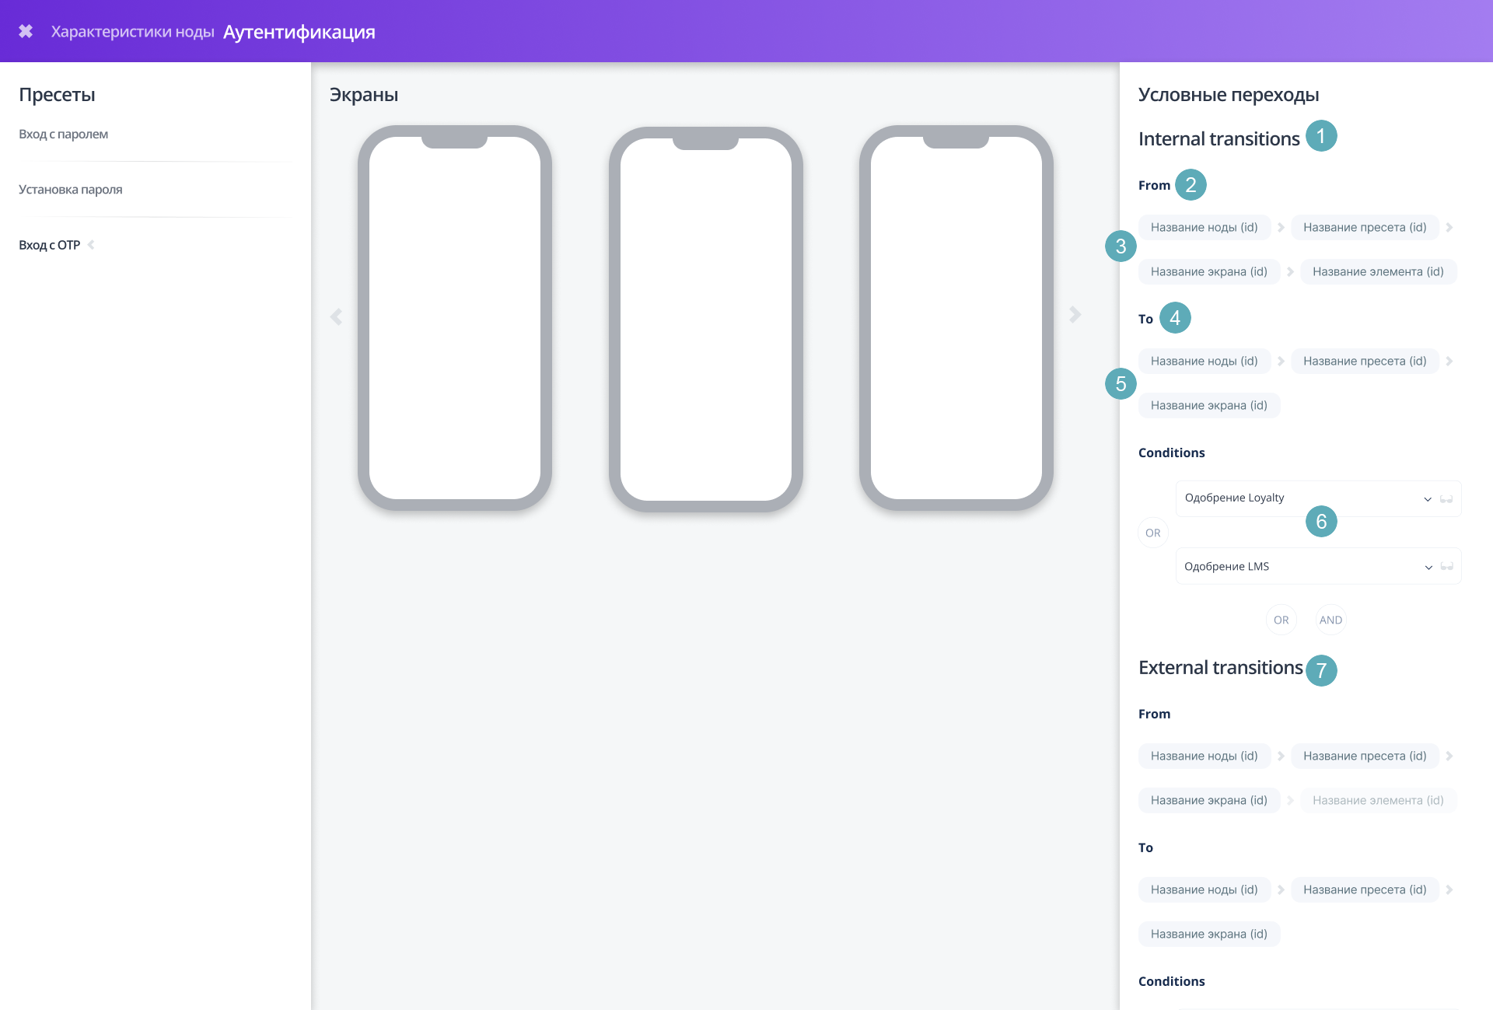
Task: Click Название пресета (id) in External To
Action: pos(1365,890)
